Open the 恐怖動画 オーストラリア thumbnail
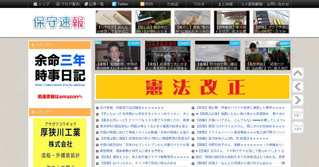This screenshot has height=167, width=319. [x=232, y=22]
